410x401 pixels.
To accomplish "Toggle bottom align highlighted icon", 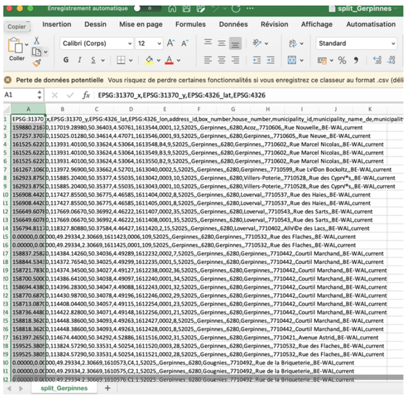I will pyautogui.click(x=235, y=44).
